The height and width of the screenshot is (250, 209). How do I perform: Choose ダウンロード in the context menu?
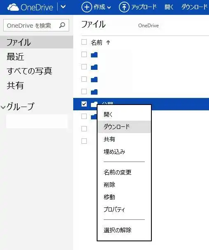click(x=124, y=127)
